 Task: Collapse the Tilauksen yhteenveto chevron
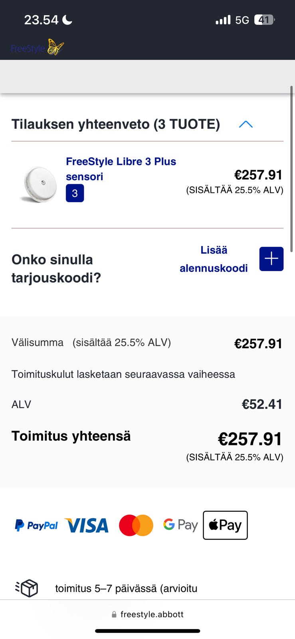point(246,124)
